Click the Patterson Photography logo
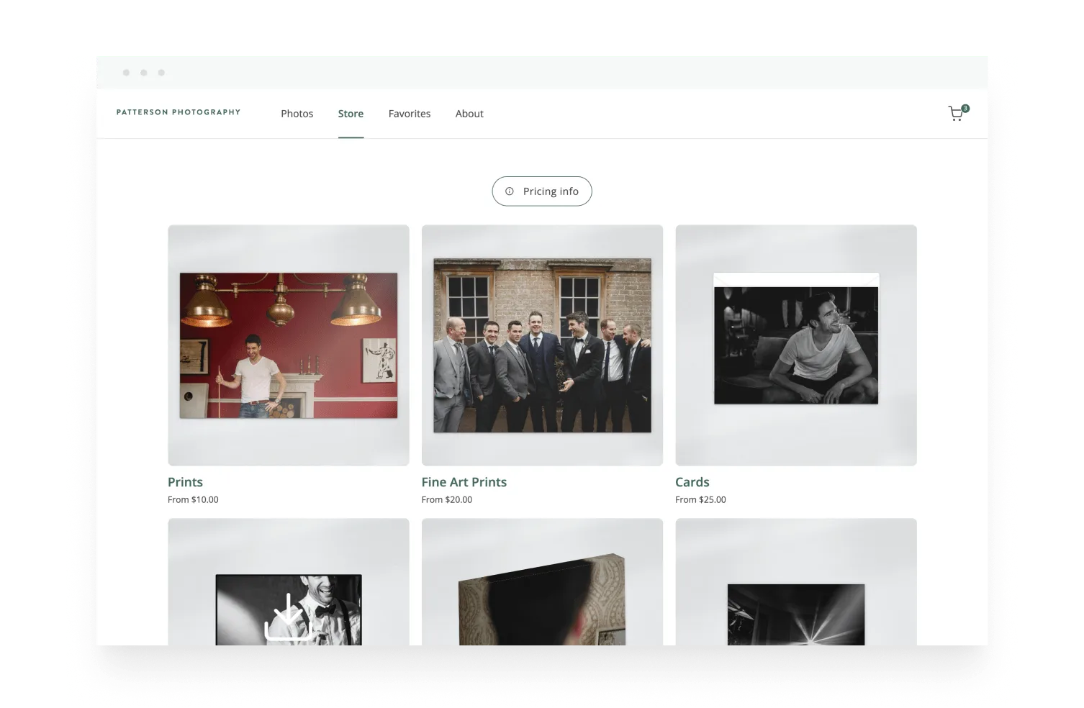 click(179, 112)
